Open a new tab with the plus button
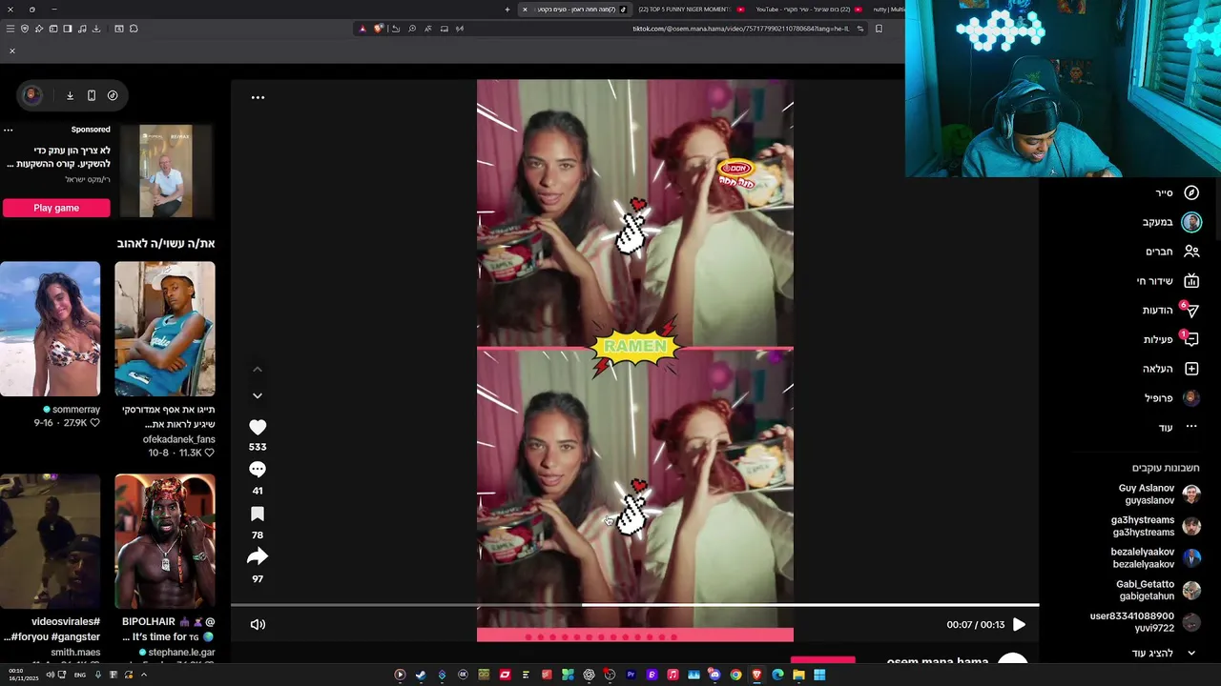 point(507,10)
